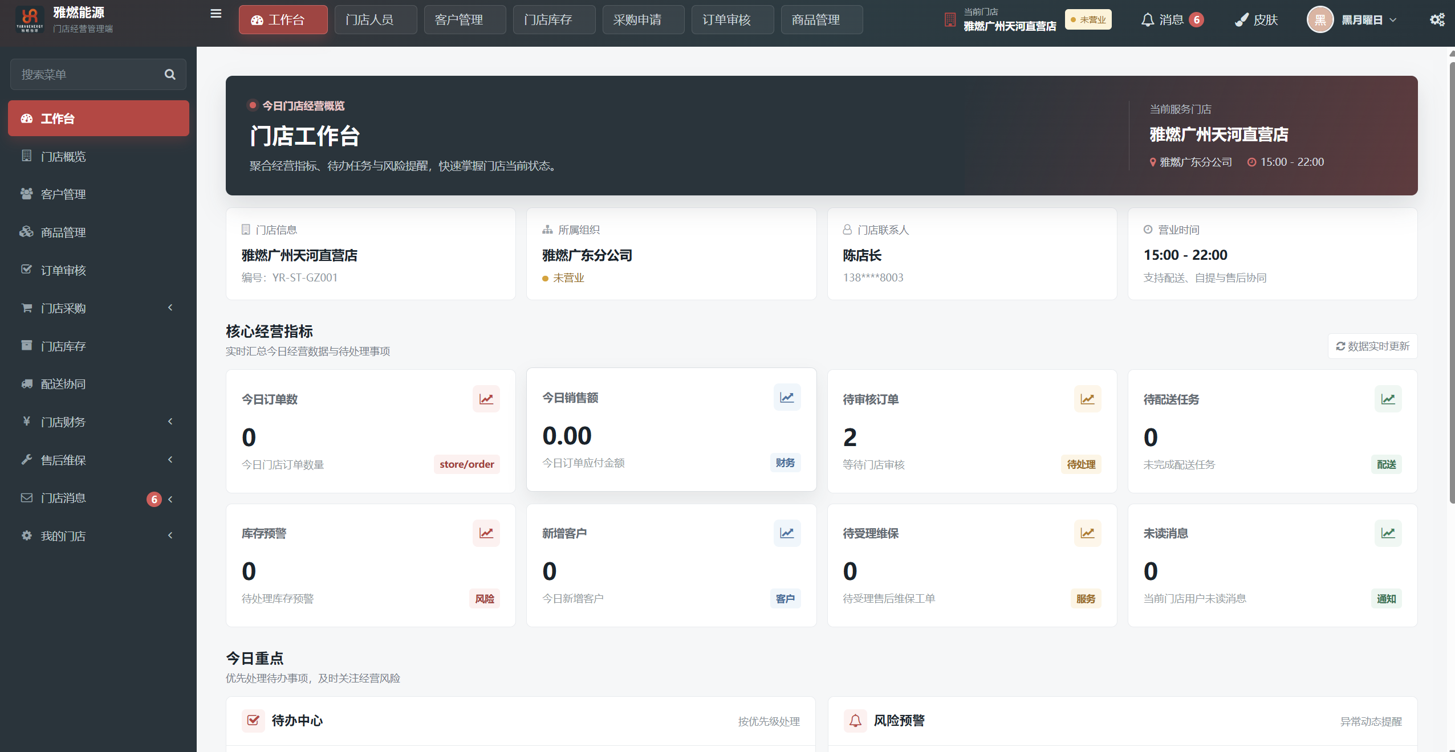Click trend chart icon on 今日订单数 card
Viewport: 1455px width, 752px height.
click(x=486, y=399)
